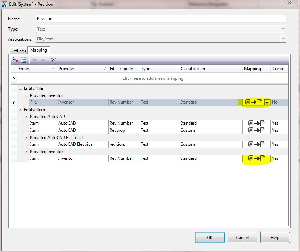
Task: Click the mapping direction icon on Inventor Item row
Action: point(257,158)
